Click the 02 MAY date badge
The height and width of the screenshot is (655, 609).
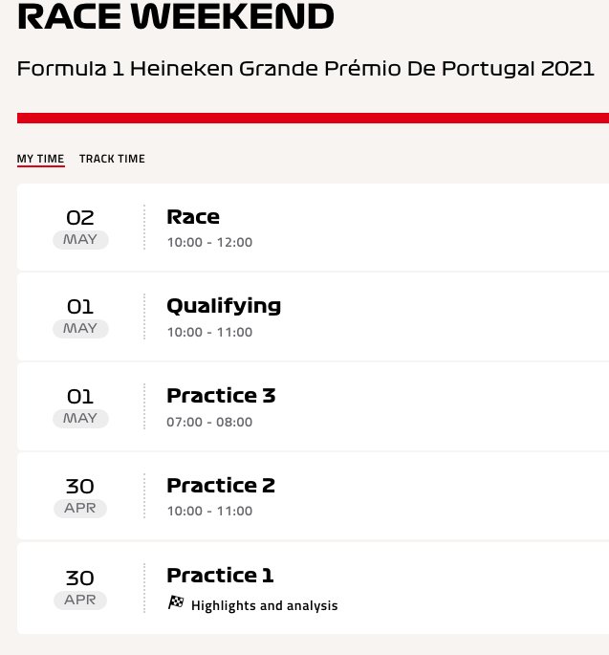point(80,229)
